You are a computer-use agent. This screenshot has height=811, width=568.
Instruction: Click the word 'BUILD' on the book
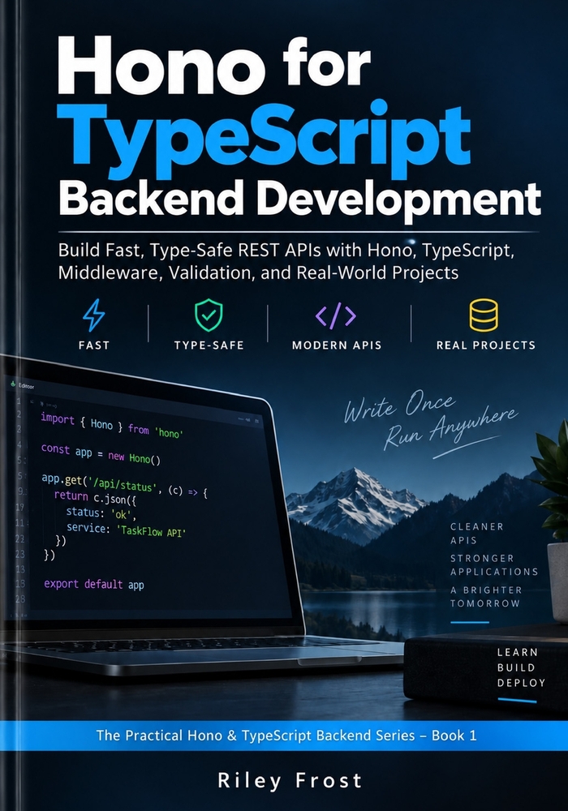pos(516,667)
